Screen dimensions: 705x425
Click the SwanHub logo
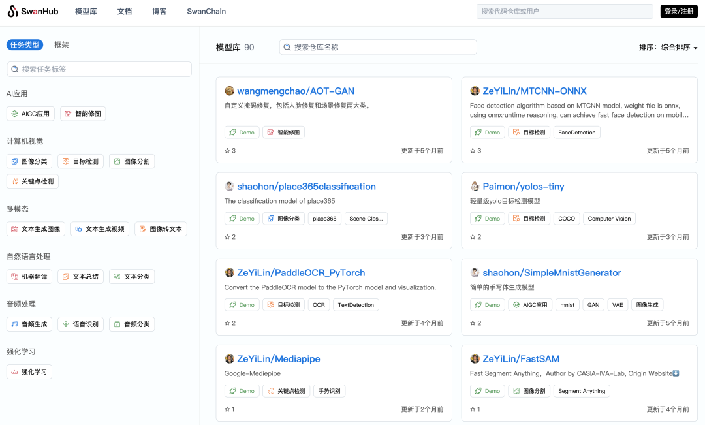pos(31,11)
